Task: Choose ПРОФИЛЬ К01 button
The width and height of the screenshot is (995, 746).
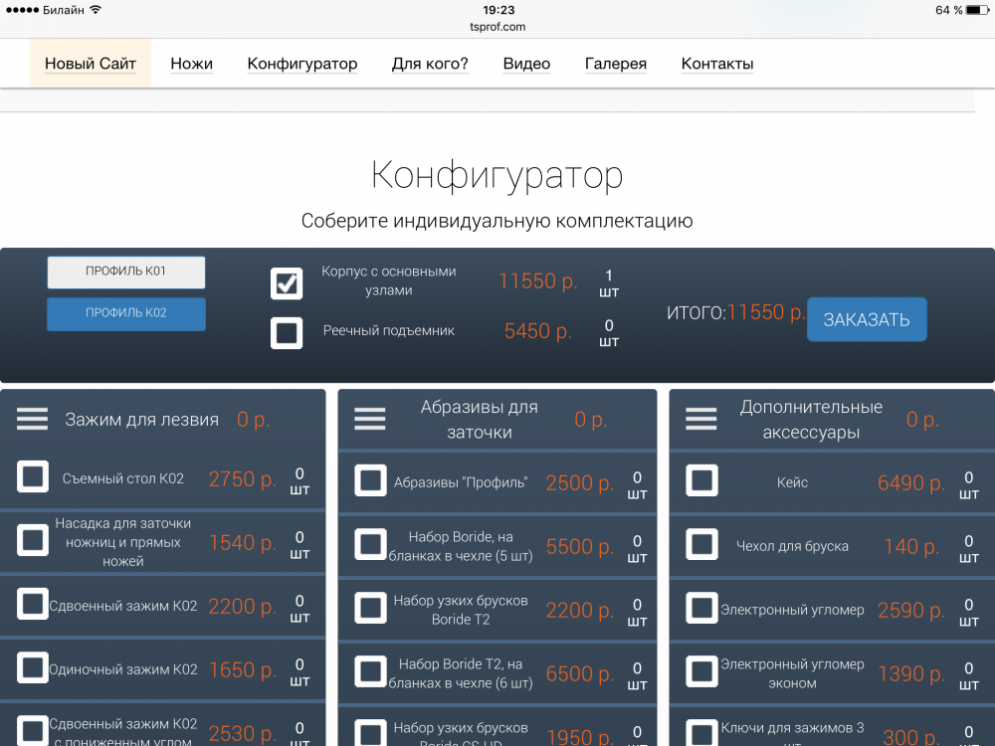Action: (x=126, y=272)
